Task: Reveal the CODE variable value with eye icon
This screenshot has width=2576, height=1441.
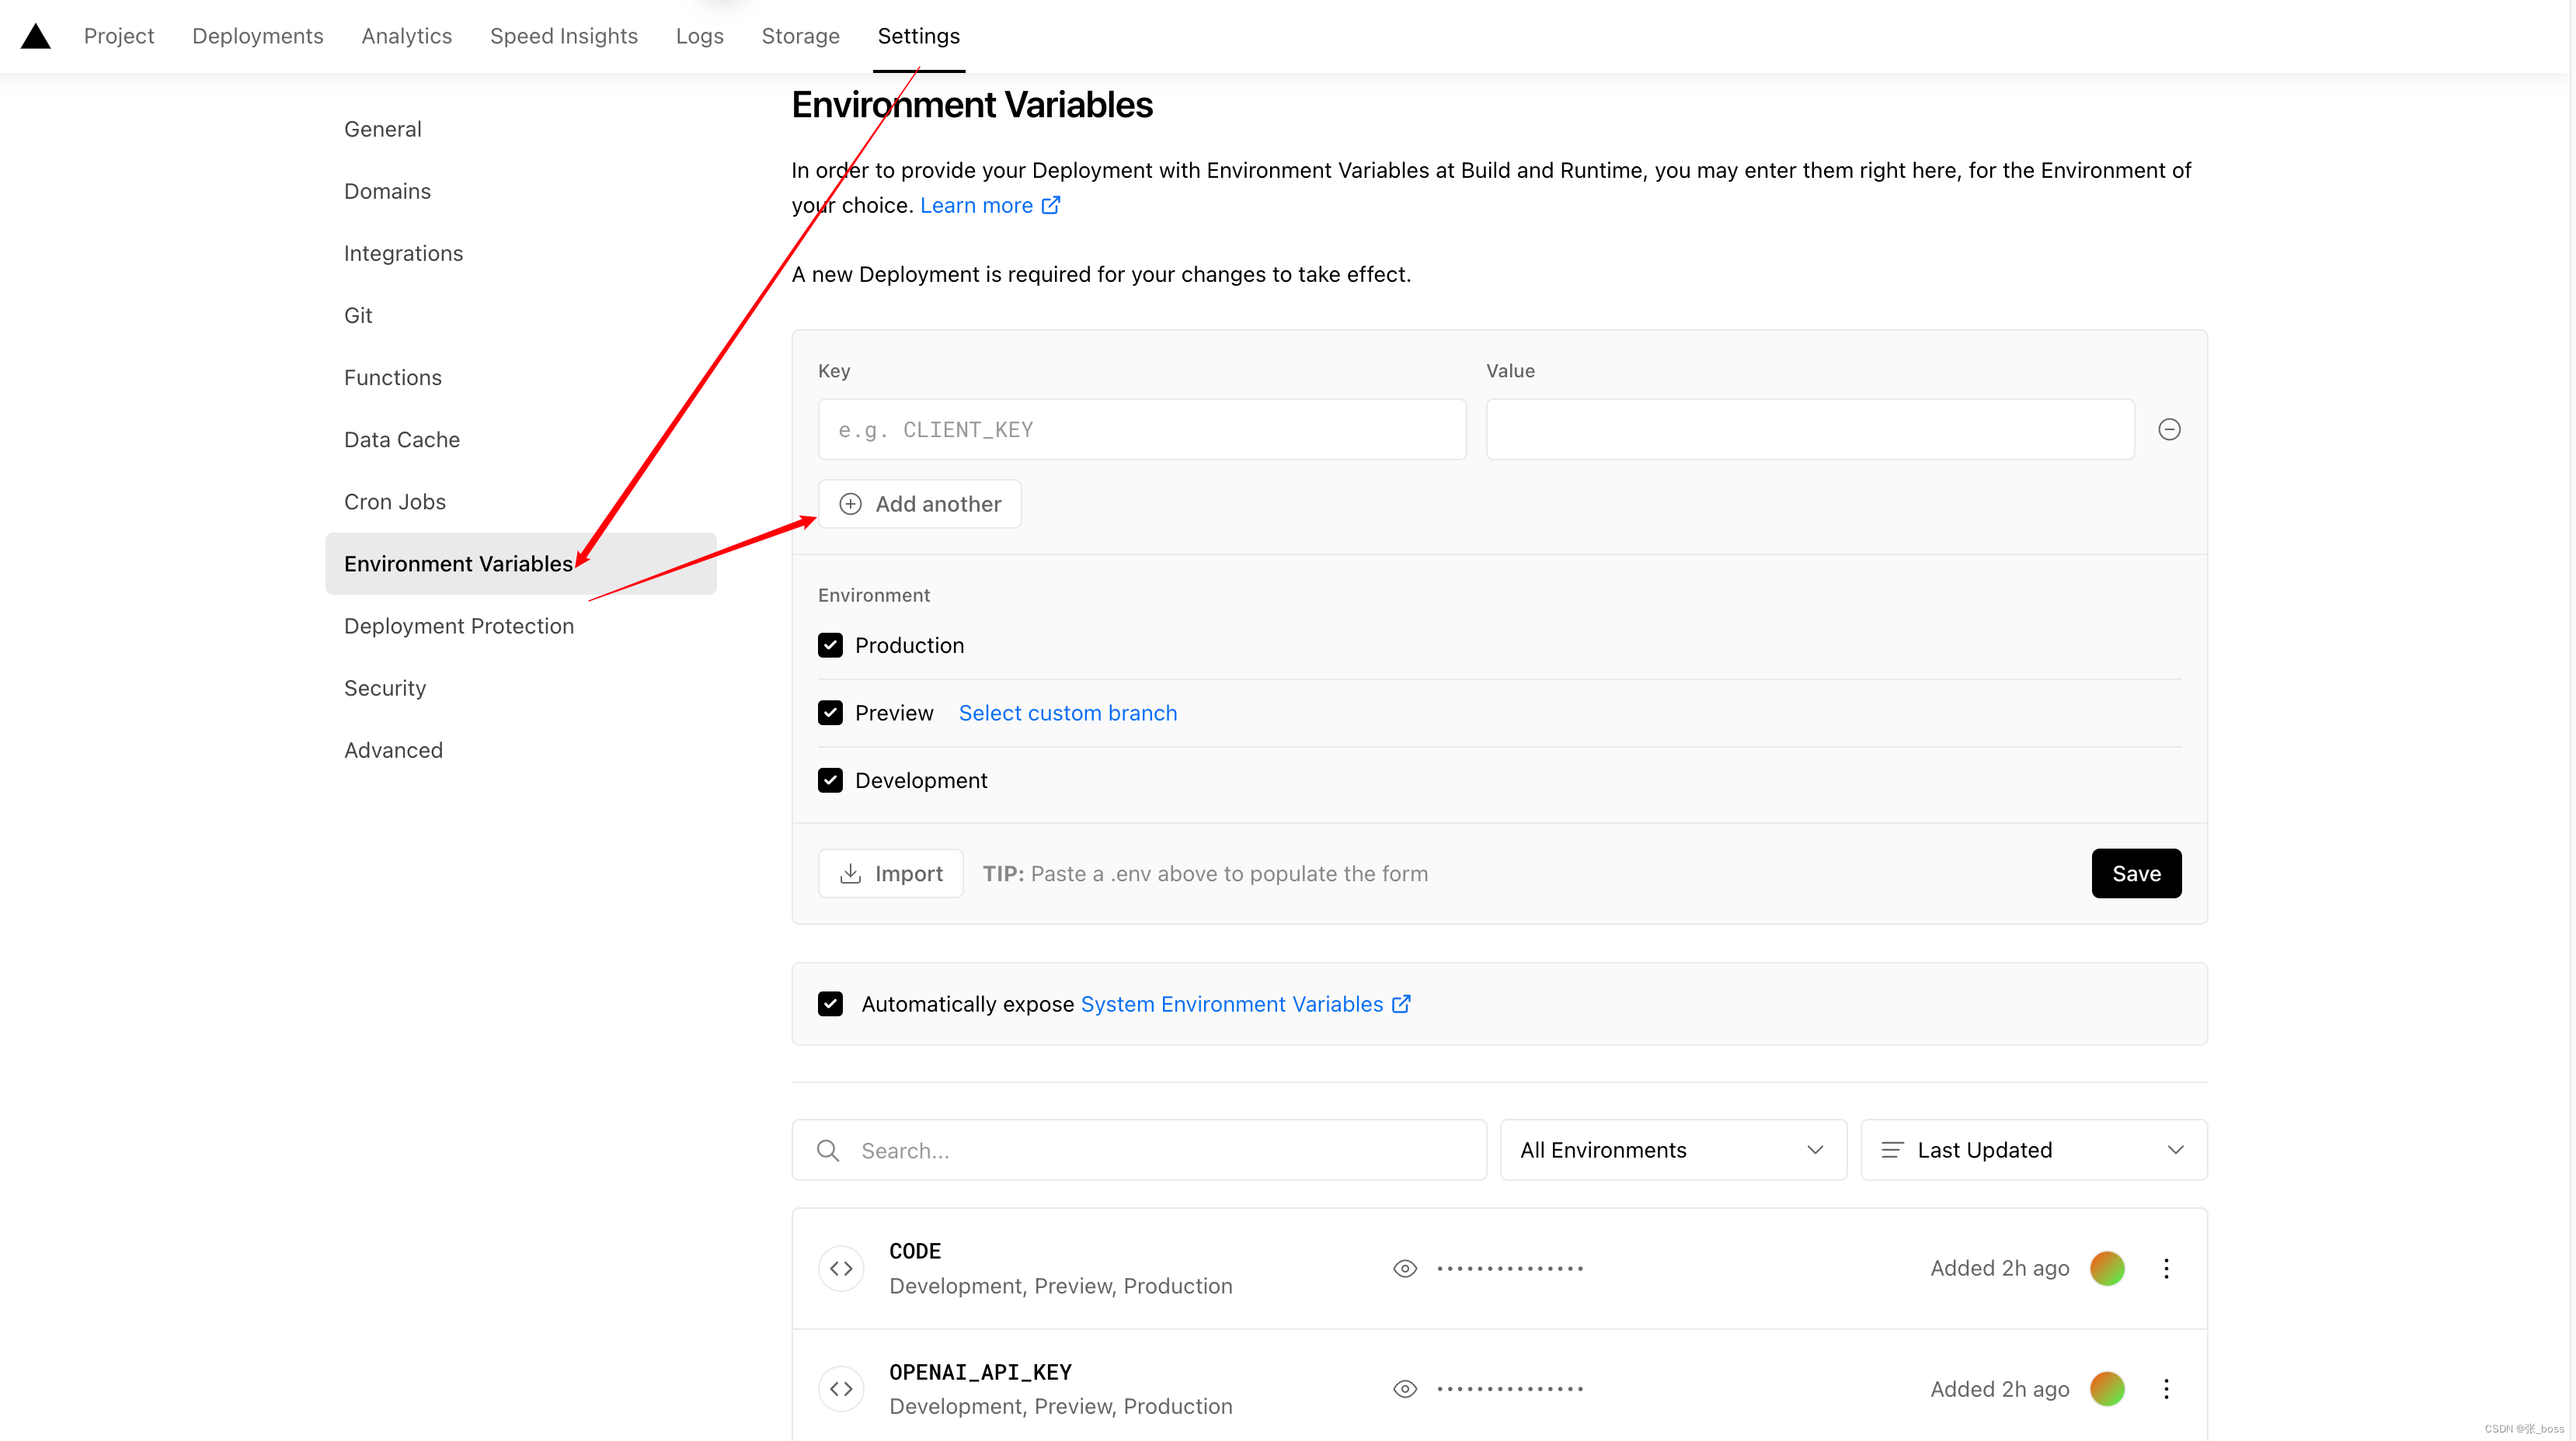Action: pos(1405,1268)
